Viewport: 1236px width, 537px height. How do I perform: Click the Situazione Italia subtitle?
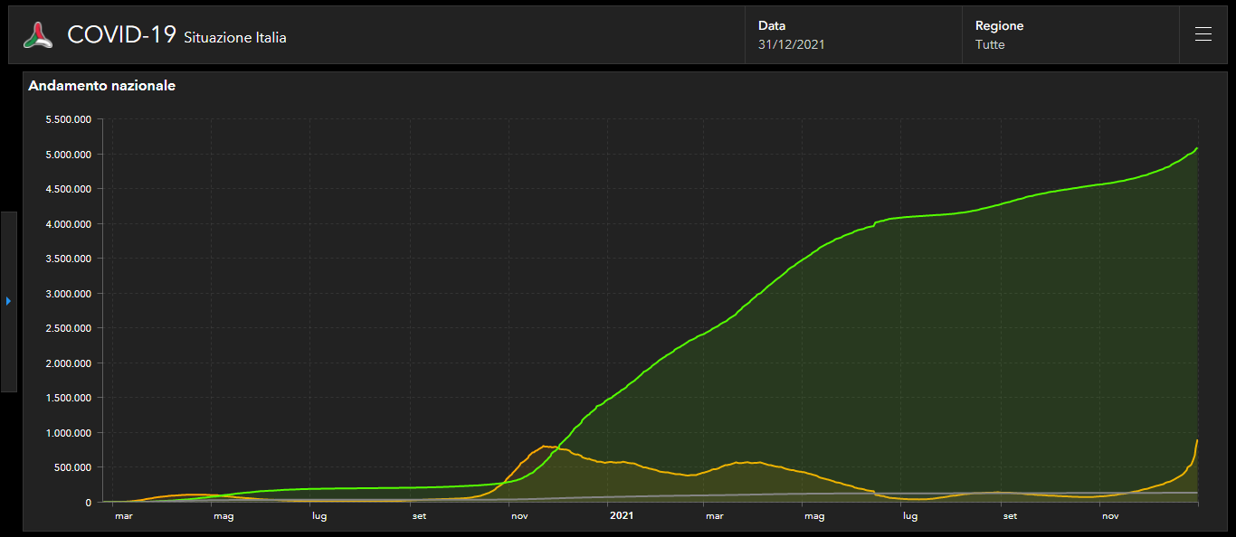[235, 38]
